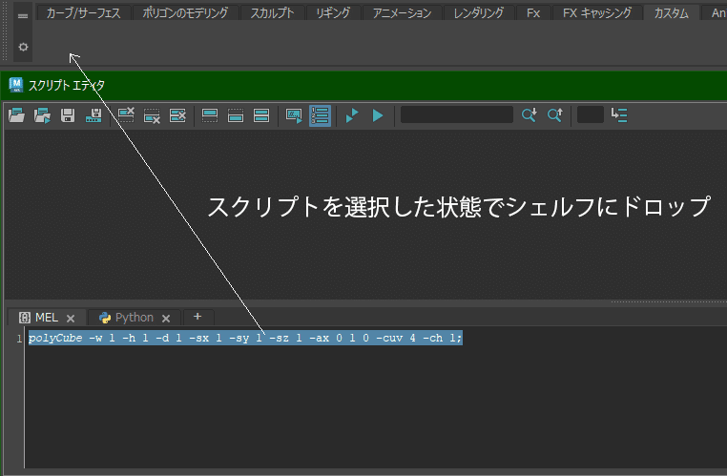Click the Save Script floppy icon
This screenshot has height=476, width=727.
tap(68, 115)
